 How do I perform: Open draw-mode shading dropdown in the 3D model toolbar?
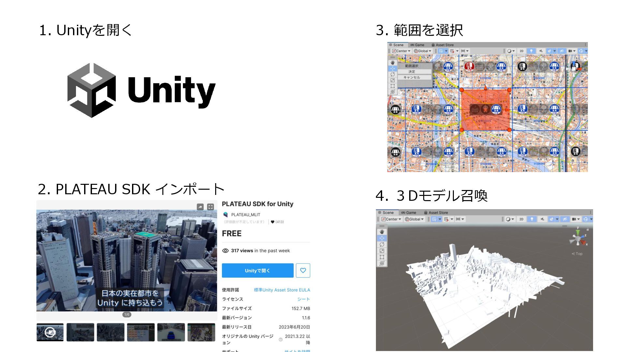pyautogui.click(x=510, y=219)
